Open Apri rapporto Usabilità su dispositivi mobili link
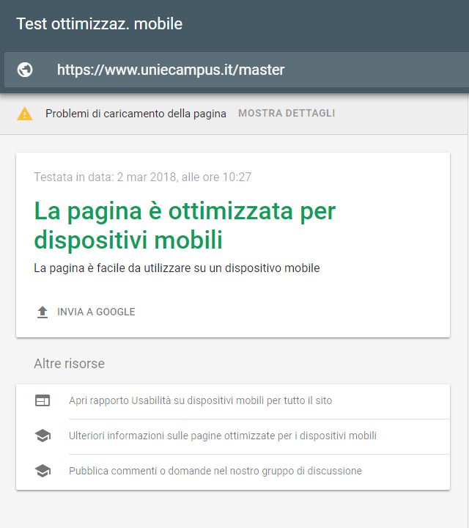This screenshot has height=528, width=469. click(x=201, y=400)
